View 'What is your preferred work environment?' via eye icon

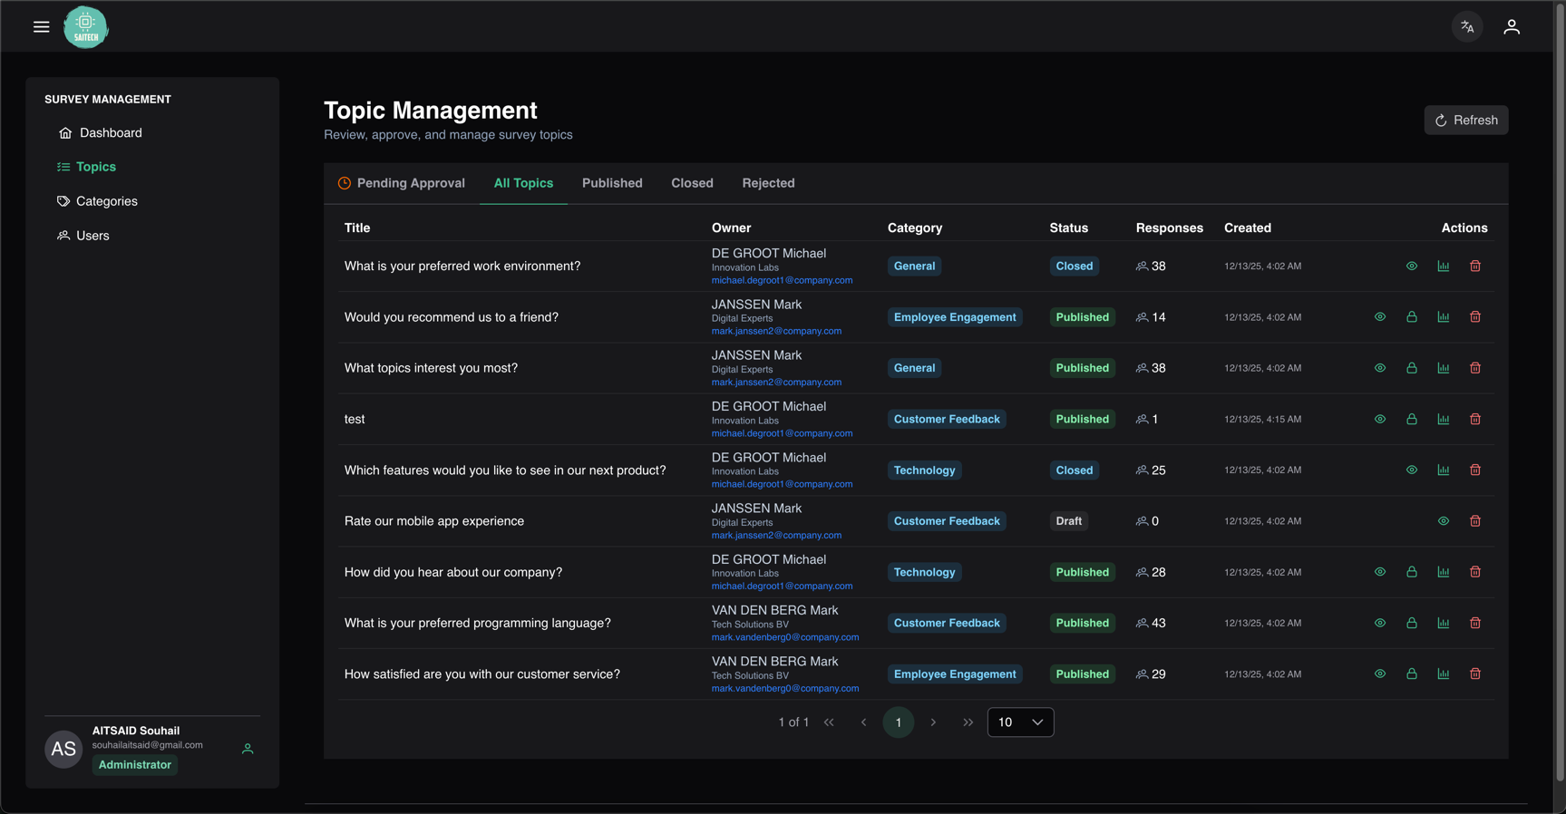tap(1412, 266)
